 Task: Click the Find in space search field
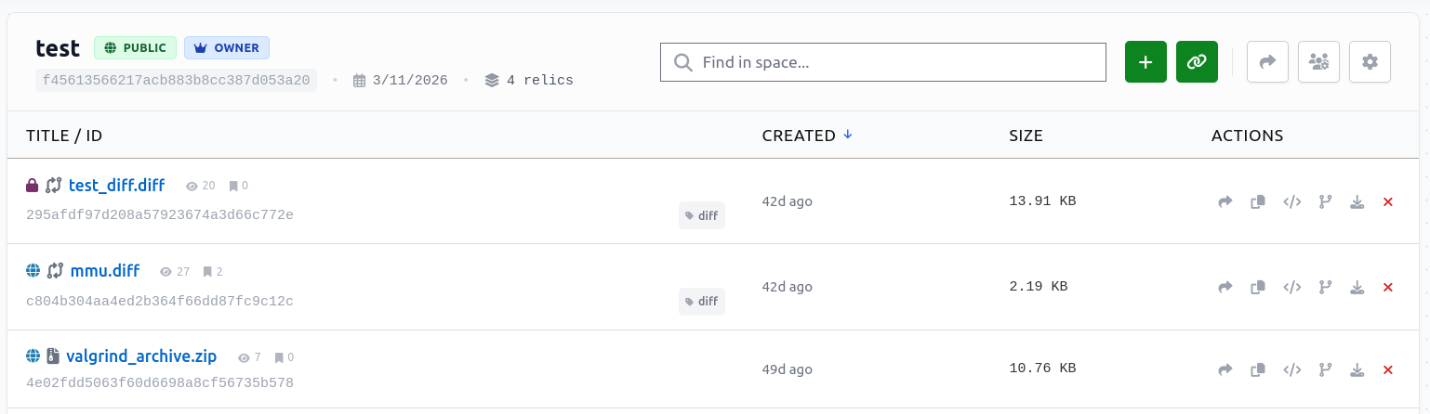click(883, 62)
